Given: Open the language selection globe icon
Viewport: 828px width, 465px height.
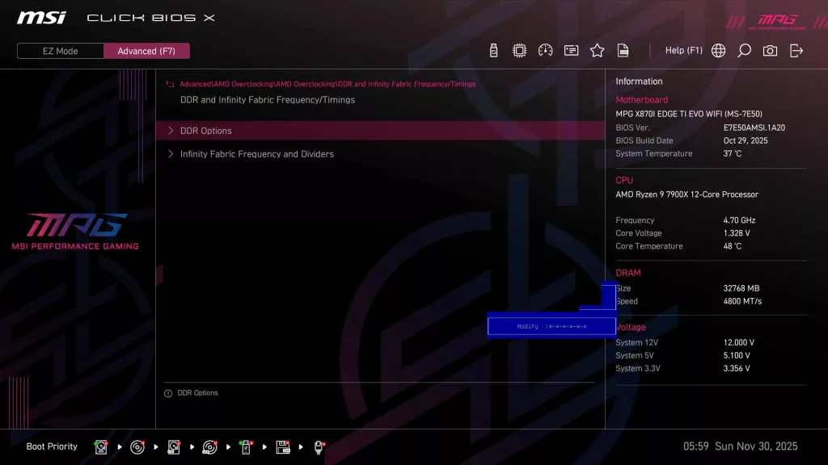Looking at the screenshot, I should [718, 50].
